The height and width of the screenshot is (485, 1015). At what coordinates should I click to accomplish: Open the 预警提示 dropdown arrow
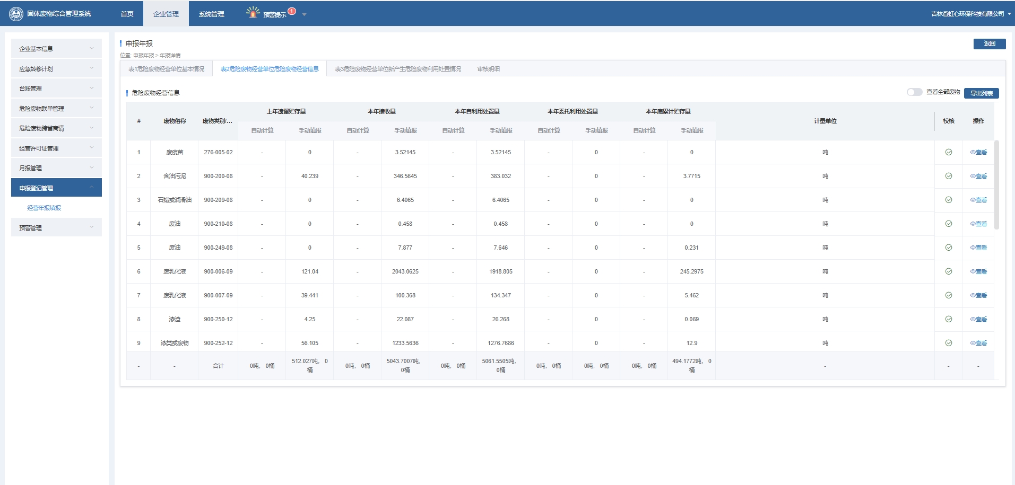click(x=304, y=15)
